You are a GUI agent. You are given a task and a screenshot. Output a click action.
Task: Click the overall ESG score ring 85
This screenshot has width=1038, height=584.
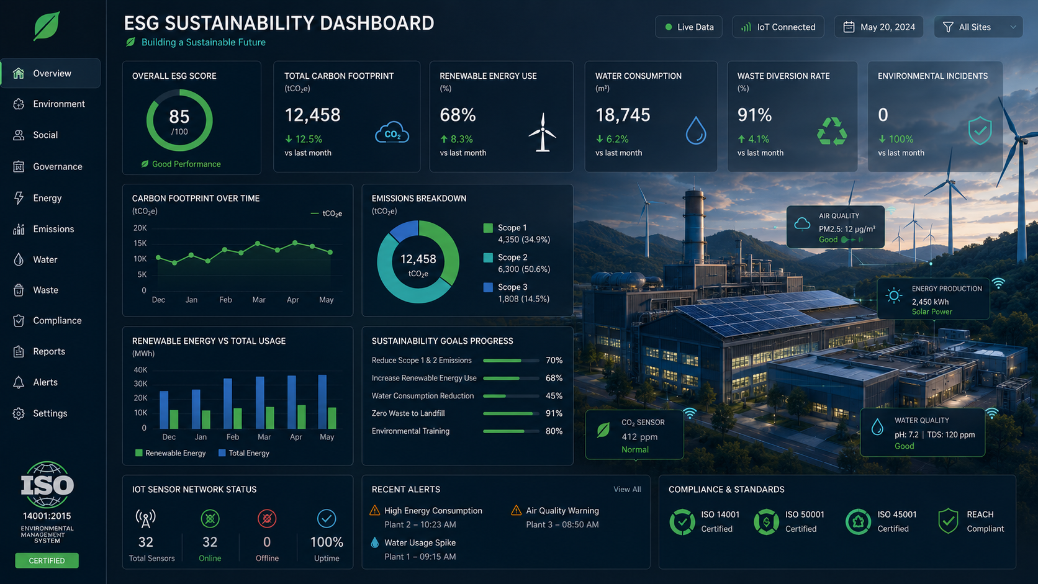click(x=179, y=120)
